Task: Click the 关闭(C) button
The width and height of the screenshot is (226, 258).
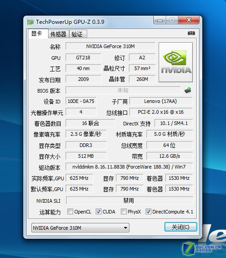Action: pos(181,227)
